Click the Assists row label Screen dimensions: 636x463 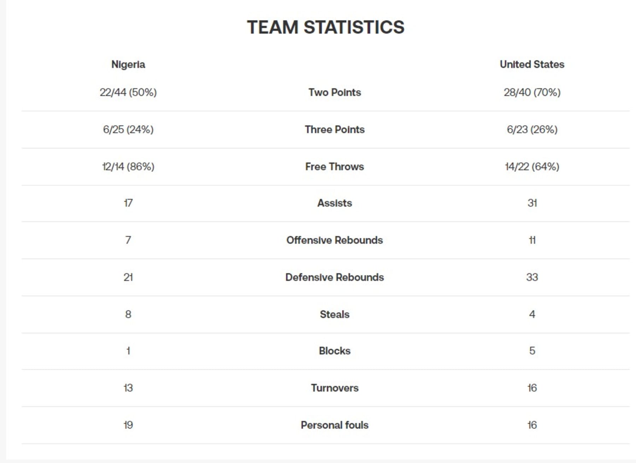tap(335, 203)
